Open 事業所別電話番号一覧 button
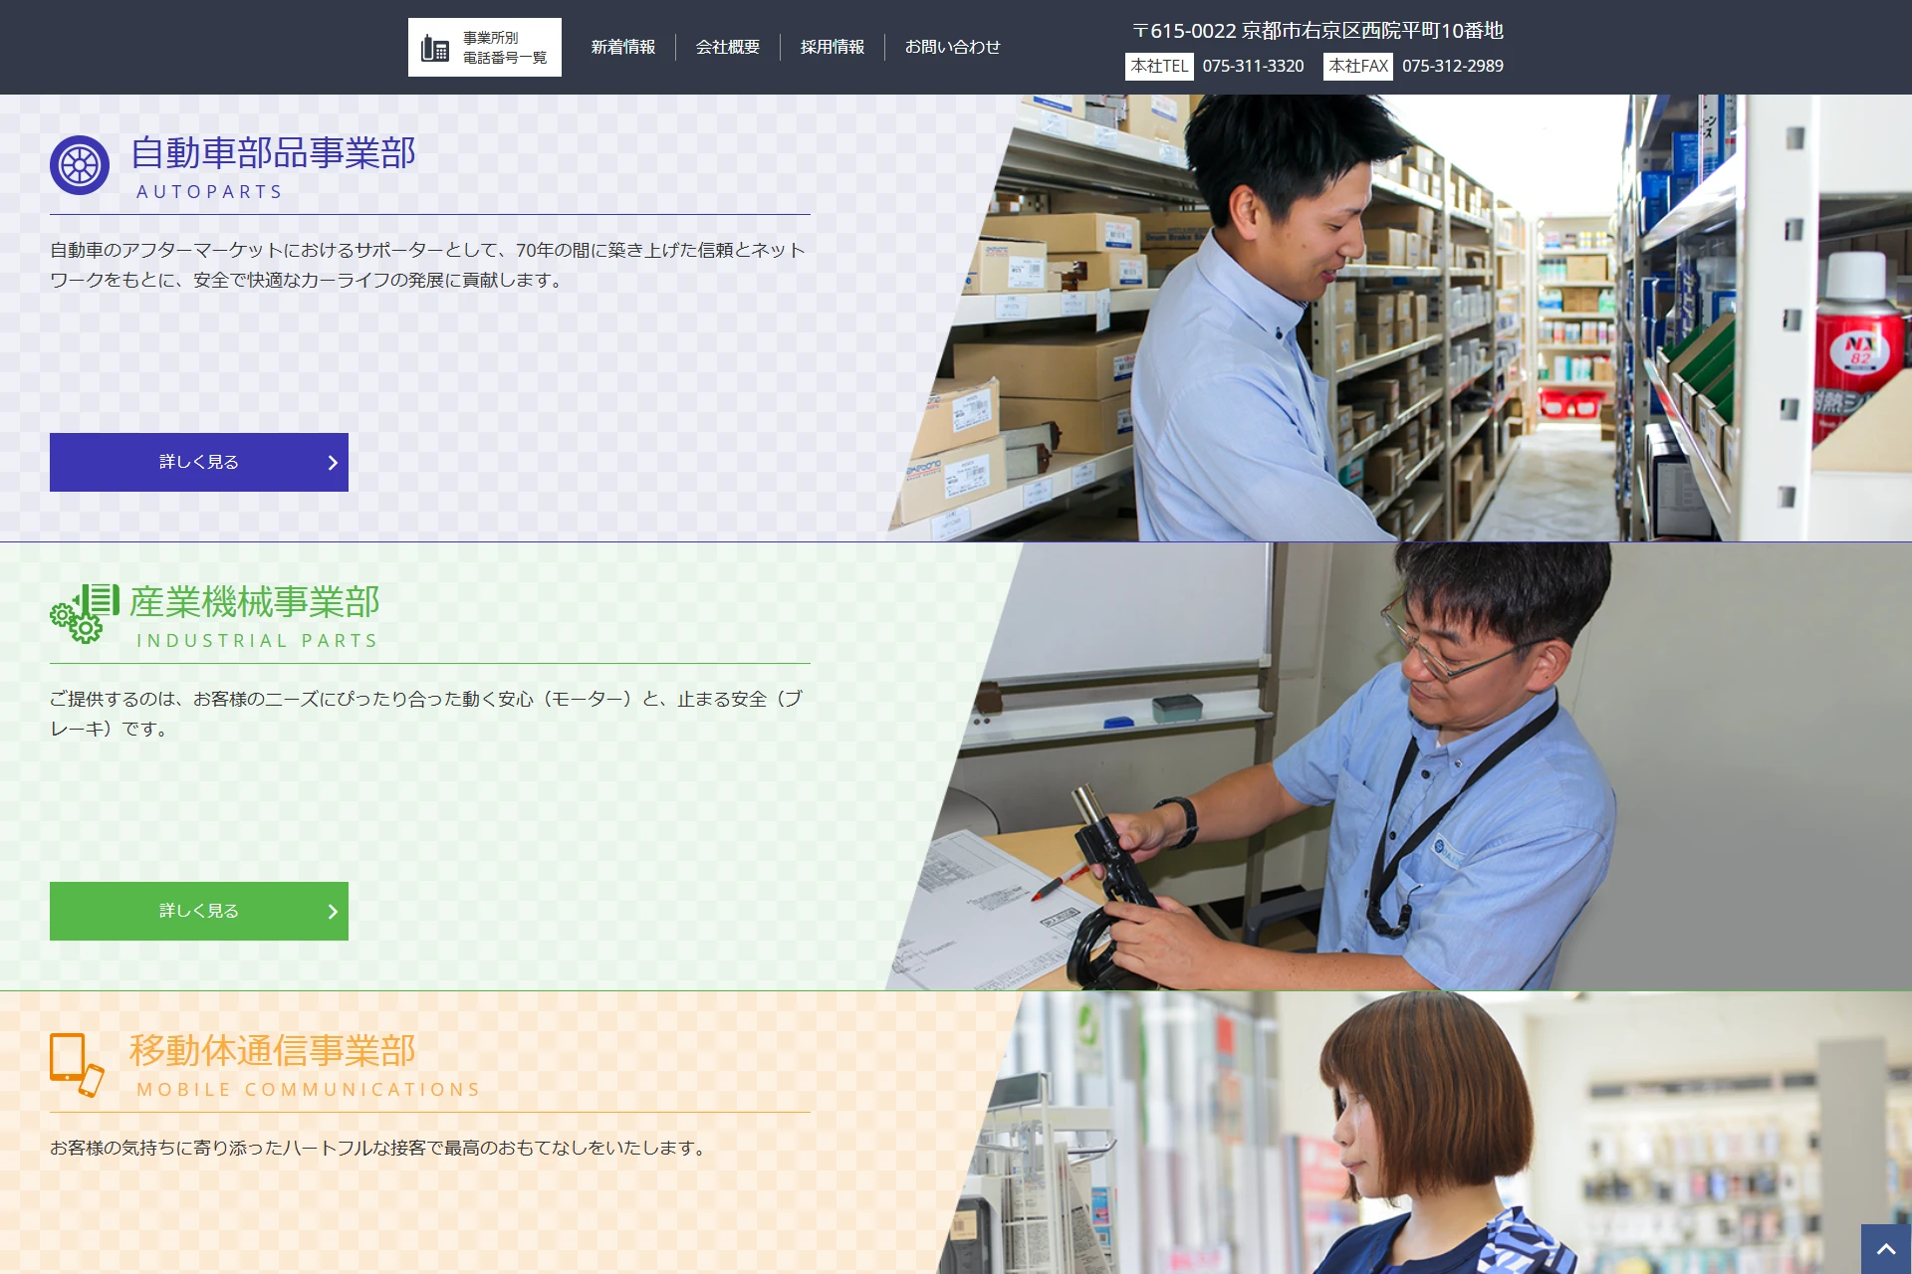Viewport: 1912px width, 1274px height. [503, 48]
